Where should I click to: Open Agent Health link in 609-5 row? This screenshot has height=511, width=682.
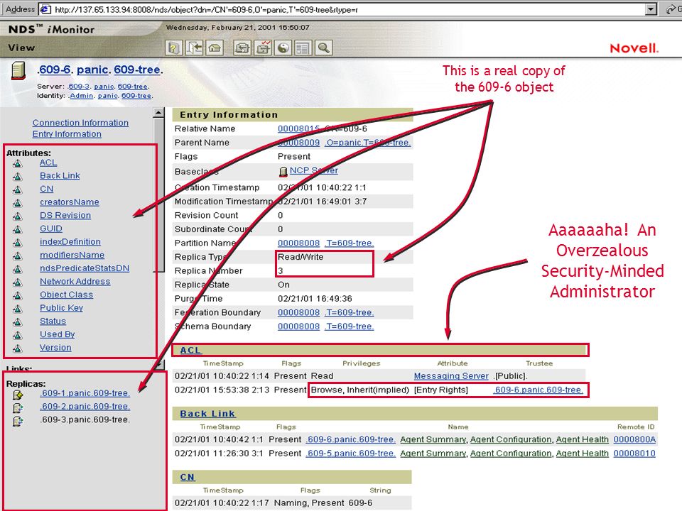click(x=583, y=454)
